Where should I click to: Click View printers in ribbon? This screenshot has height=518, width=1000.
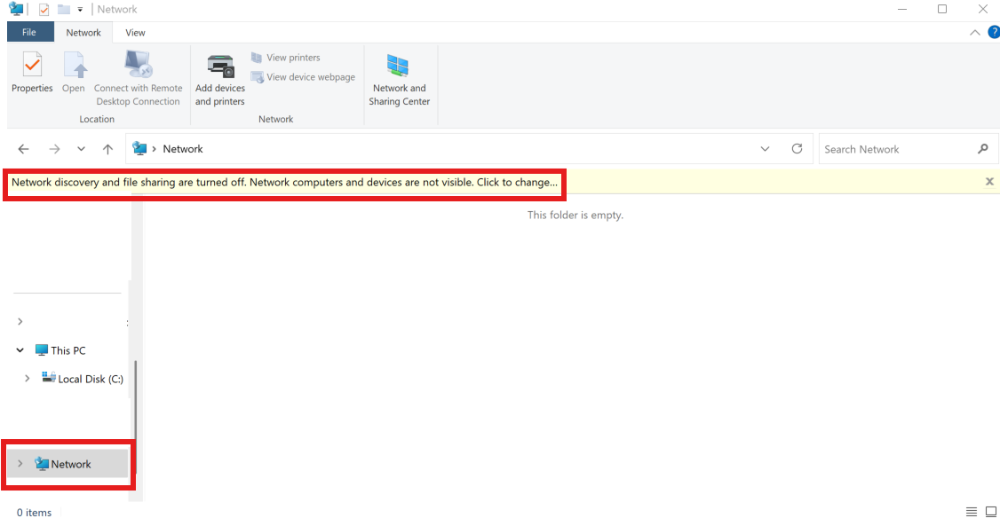tap(286, 58)
